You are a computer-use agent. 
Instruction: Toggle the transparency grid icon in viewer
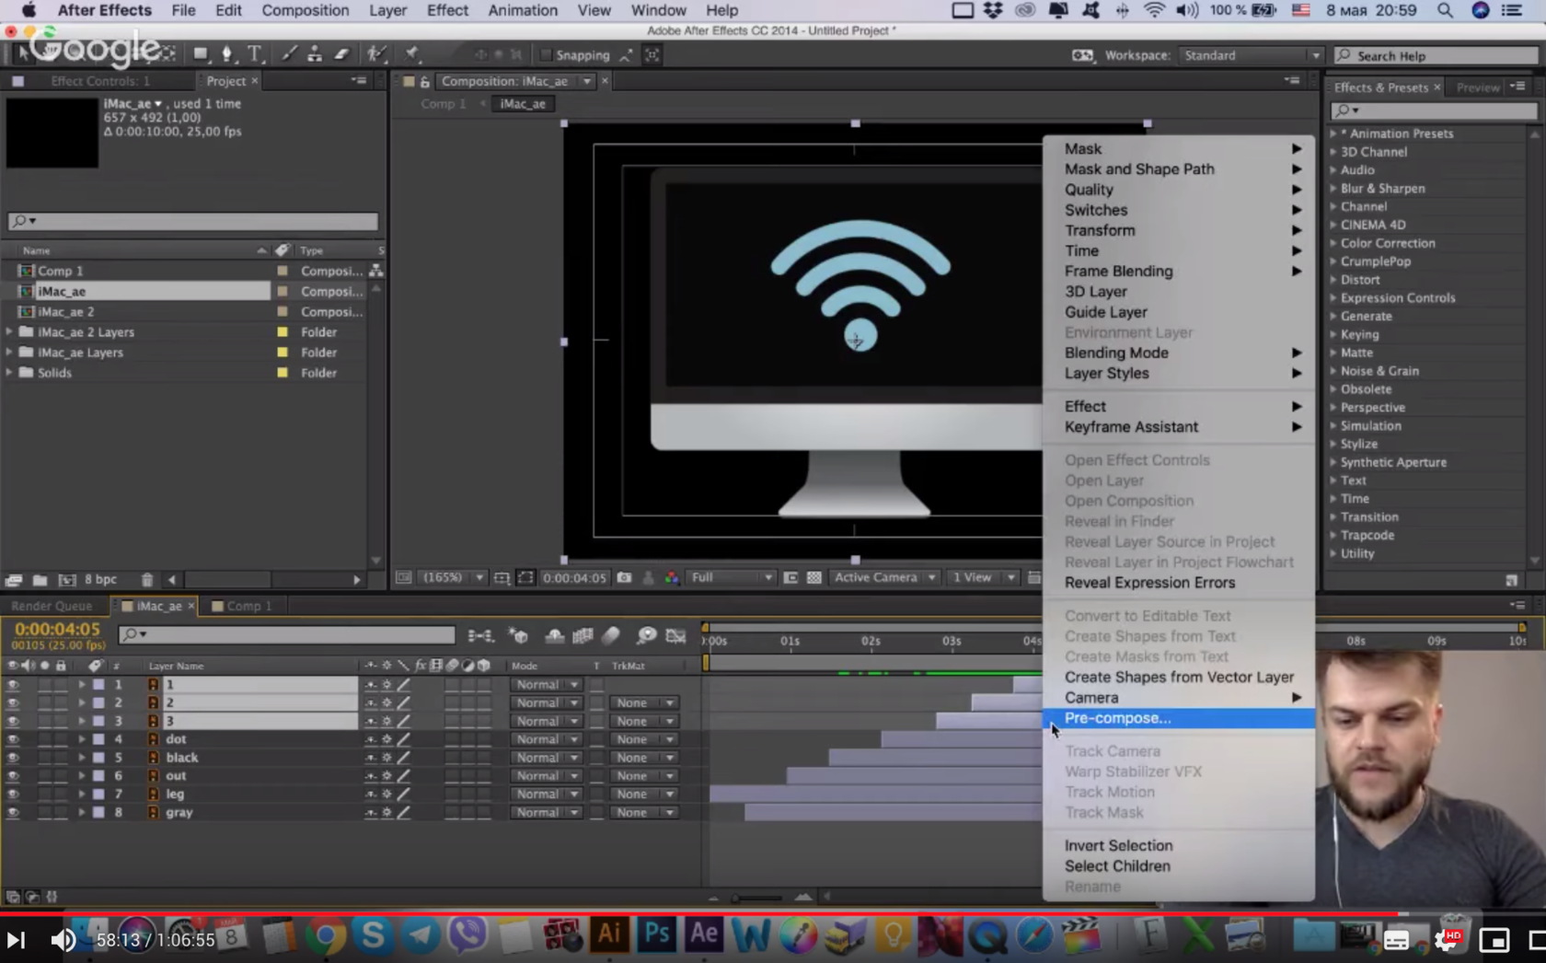coord(814,577)
